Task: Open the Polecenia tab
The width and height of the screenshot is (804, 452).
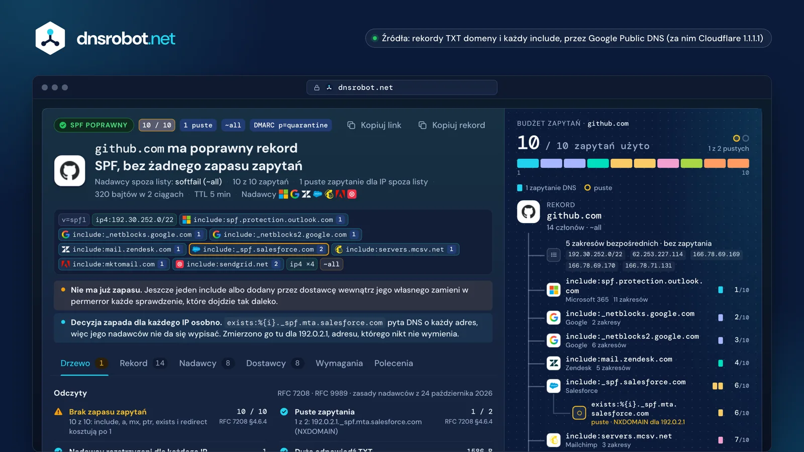Action: pyautogui.click(x=393, y=363)
